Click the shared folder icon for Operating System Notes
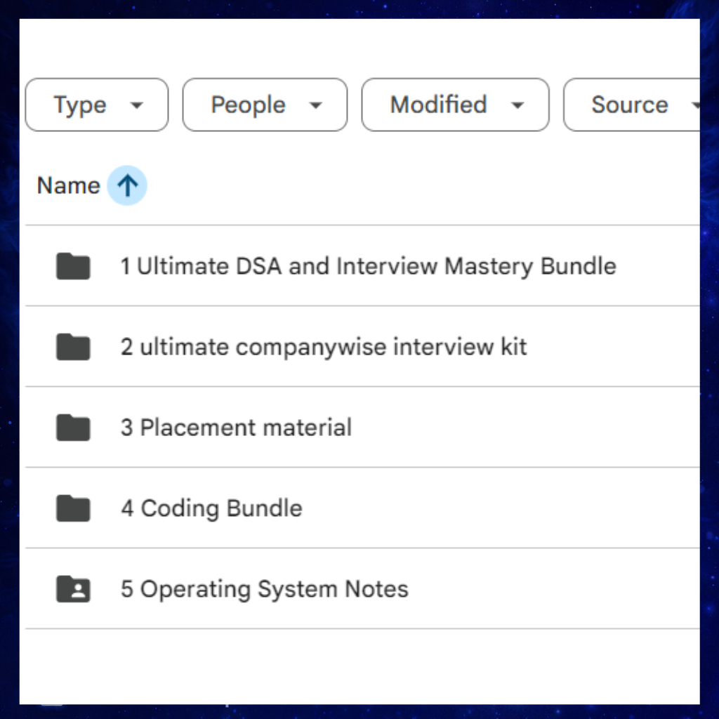719x719 pixels. coord(73,589)
